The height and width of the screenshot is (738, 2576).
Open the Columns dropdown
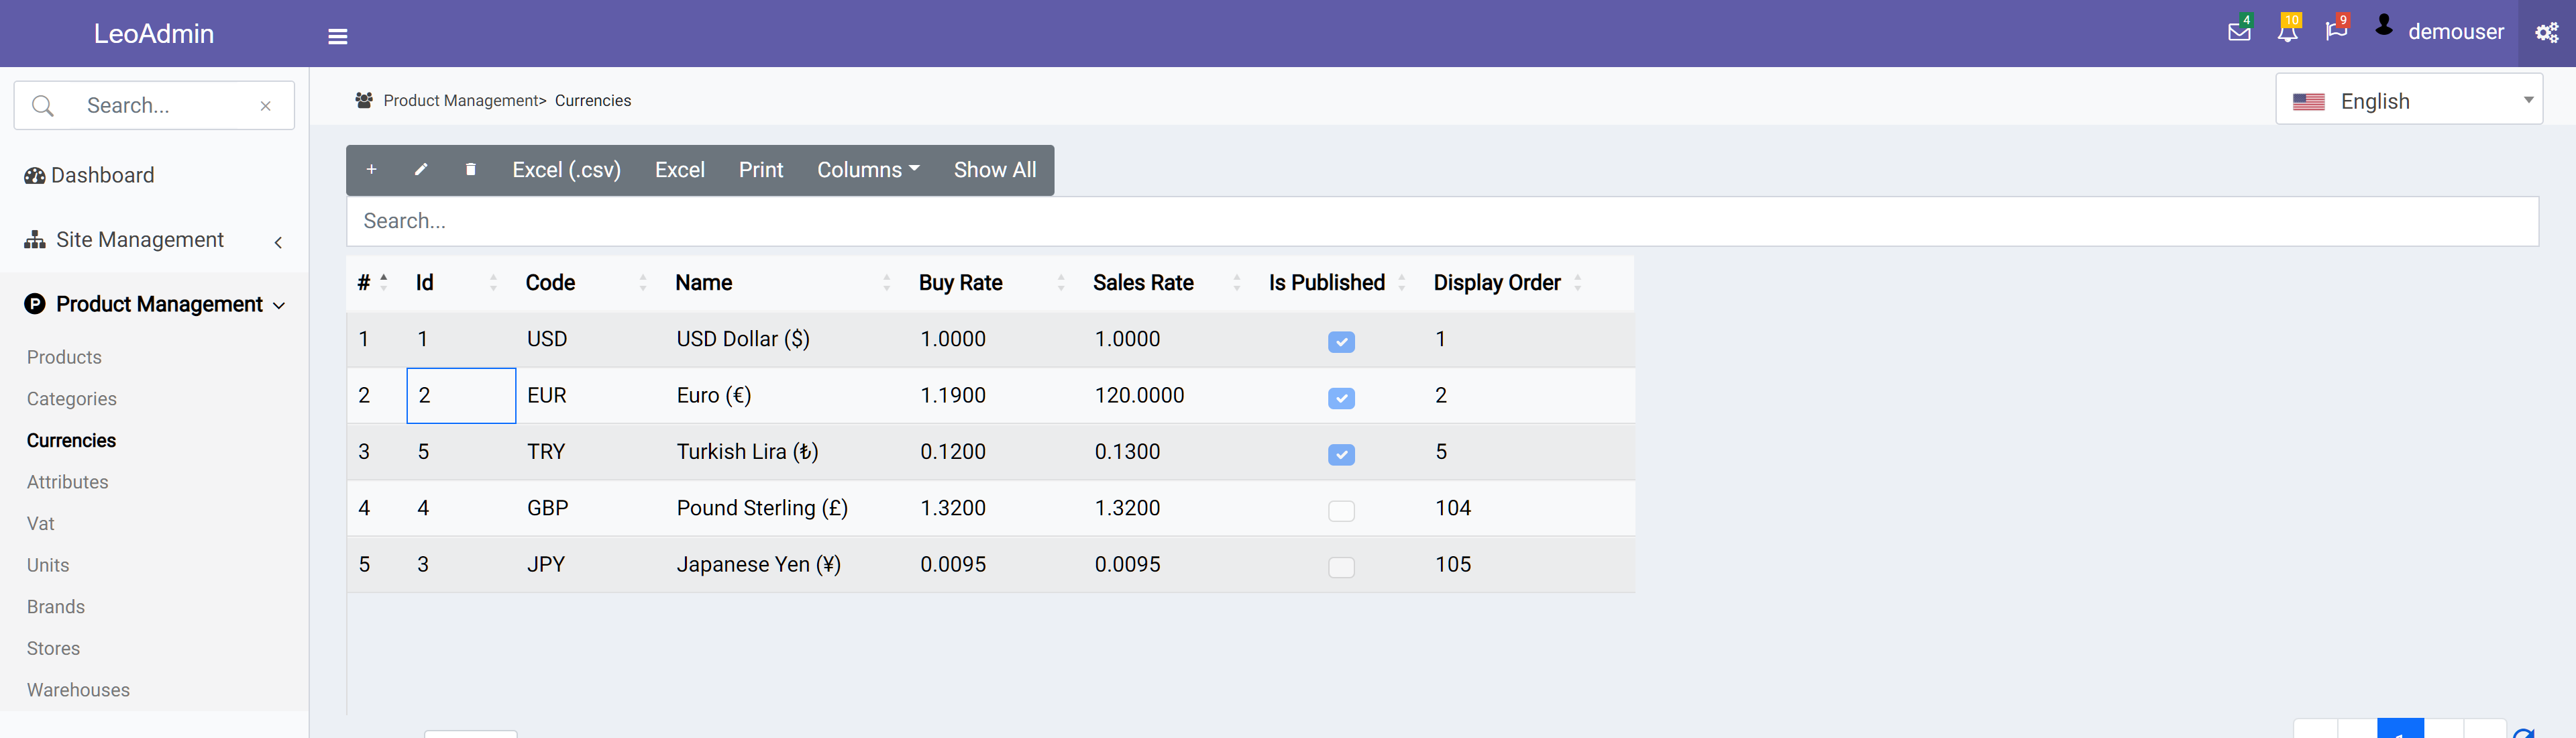(867, 170)
